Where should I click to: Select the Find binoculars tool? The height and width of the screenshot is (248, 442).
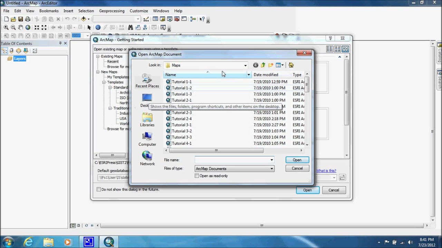(131, 27)
